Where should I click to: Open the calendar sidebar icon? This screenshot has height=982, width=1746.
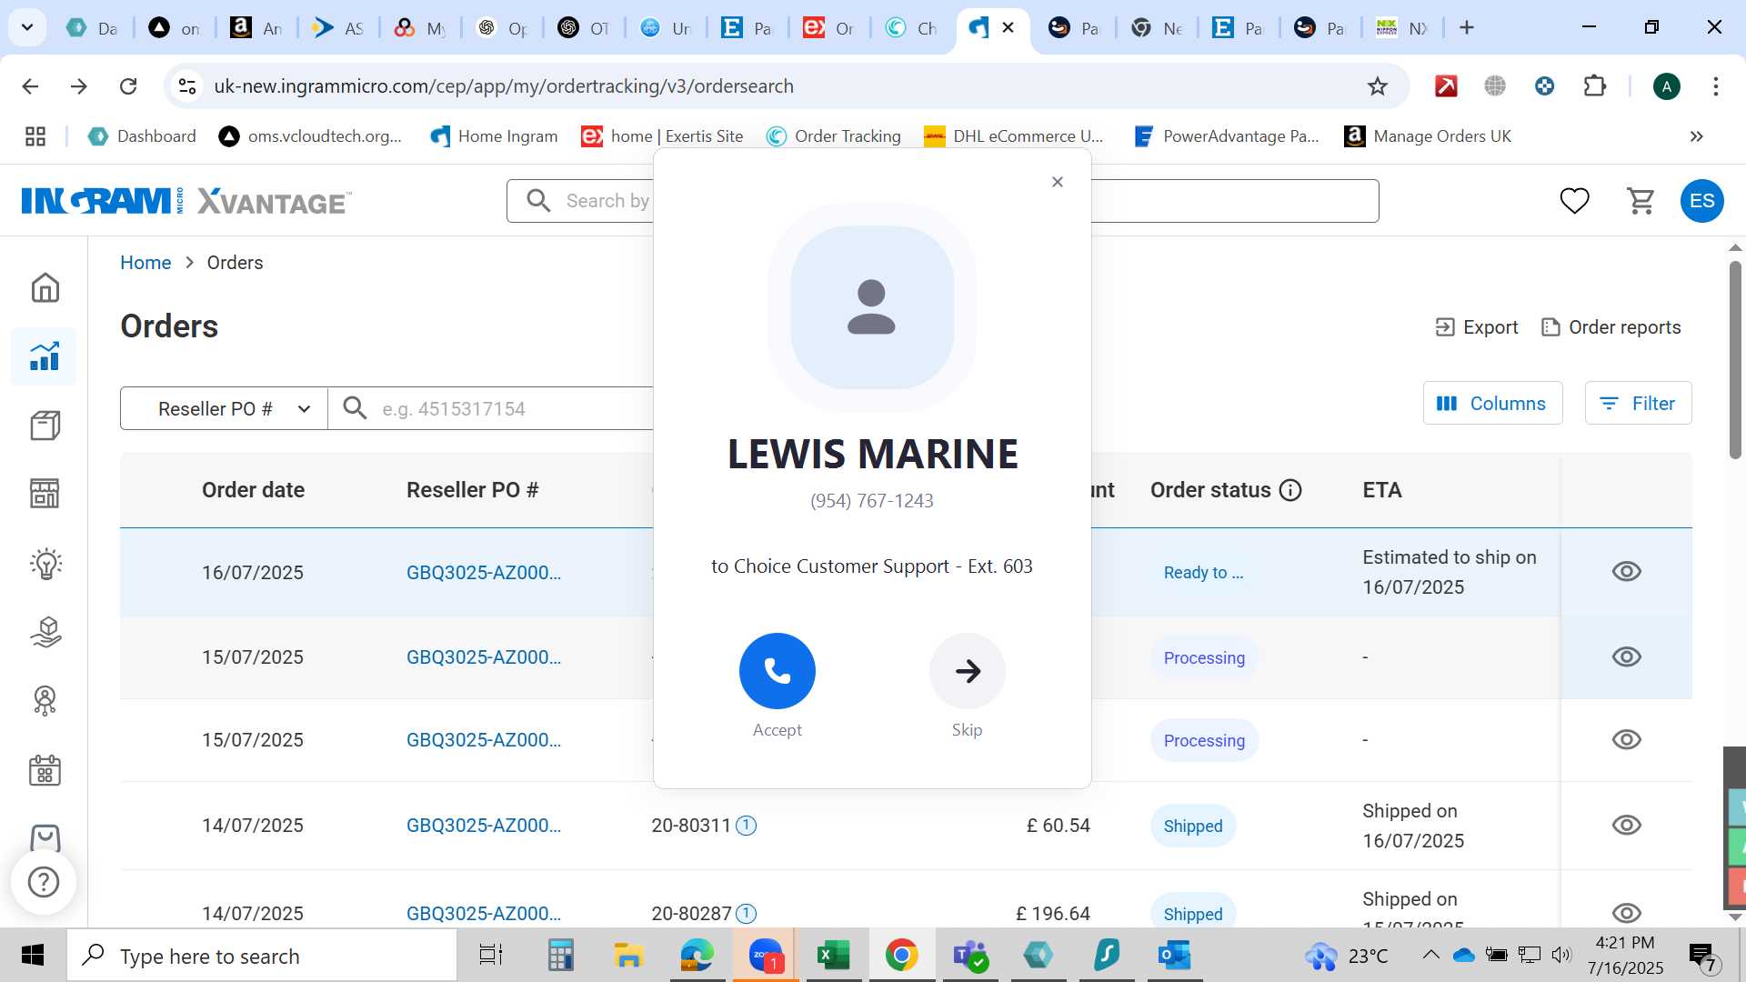tap(45, 770)
